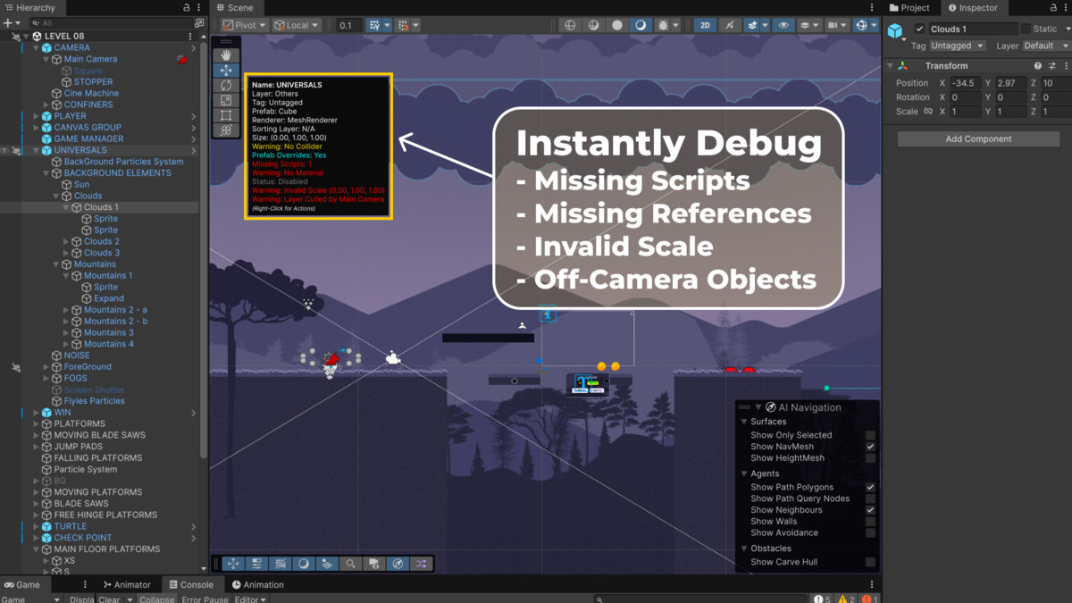Select the Rect tool in the Scene toolbar
Image resolution: width=1072 pixels, height=603 pixels.
click(x=225, y=114)
